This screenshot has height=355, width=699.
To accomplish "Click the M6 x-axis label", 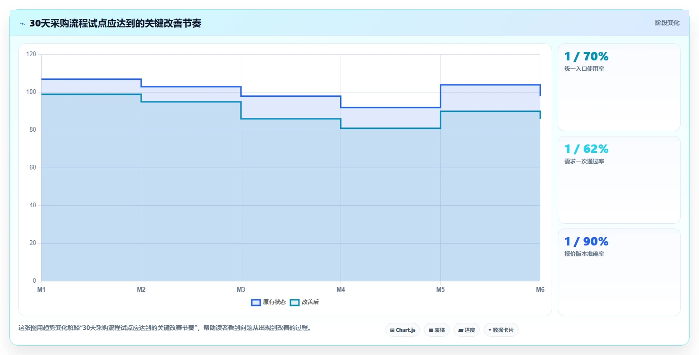I will pos(540,289).
